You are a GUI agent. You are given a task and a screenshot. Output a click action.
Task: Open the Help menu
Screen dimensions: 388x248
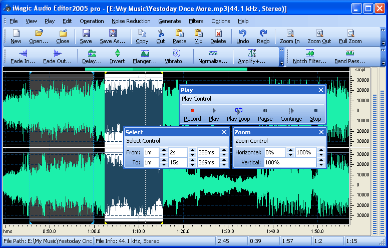(243, 22)
